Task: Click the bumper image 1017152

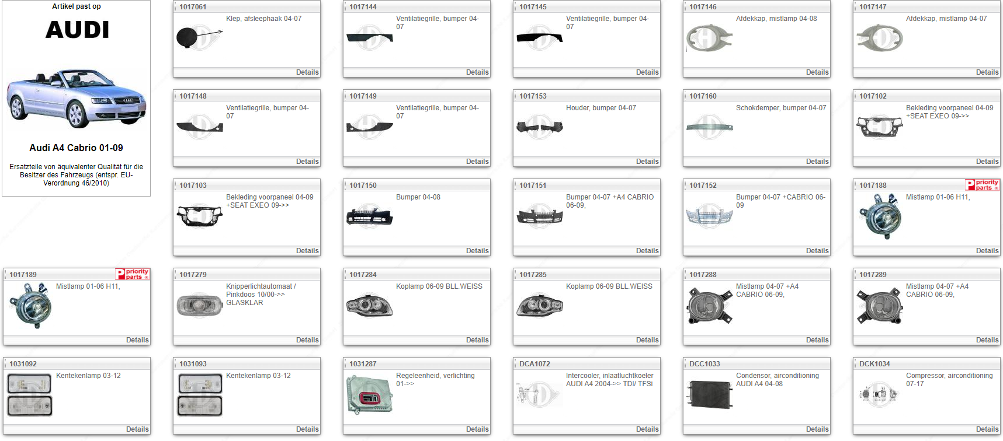Action: tap(709, 216)
